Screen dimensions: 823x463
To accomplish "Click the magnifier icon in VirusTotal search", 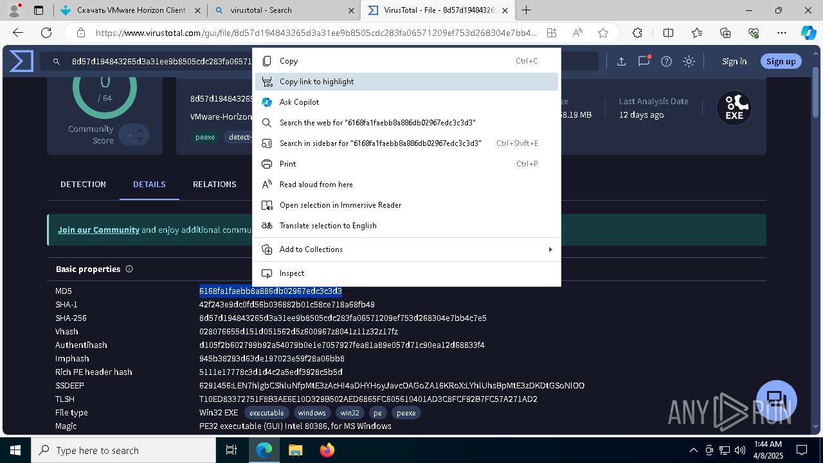I will tap(57, 62).
